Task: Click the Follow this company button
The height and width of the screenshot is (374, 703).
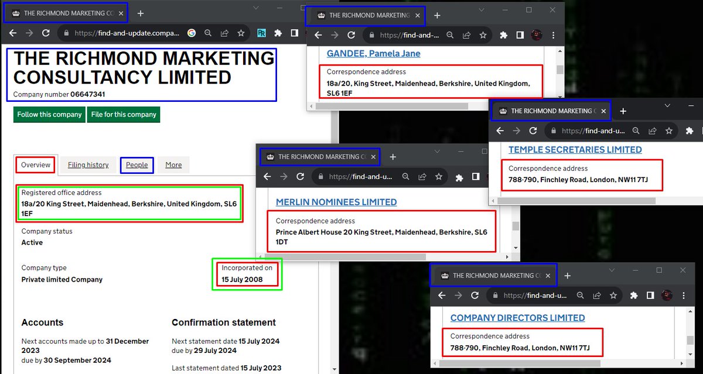Action: click(x=49, y=114)
